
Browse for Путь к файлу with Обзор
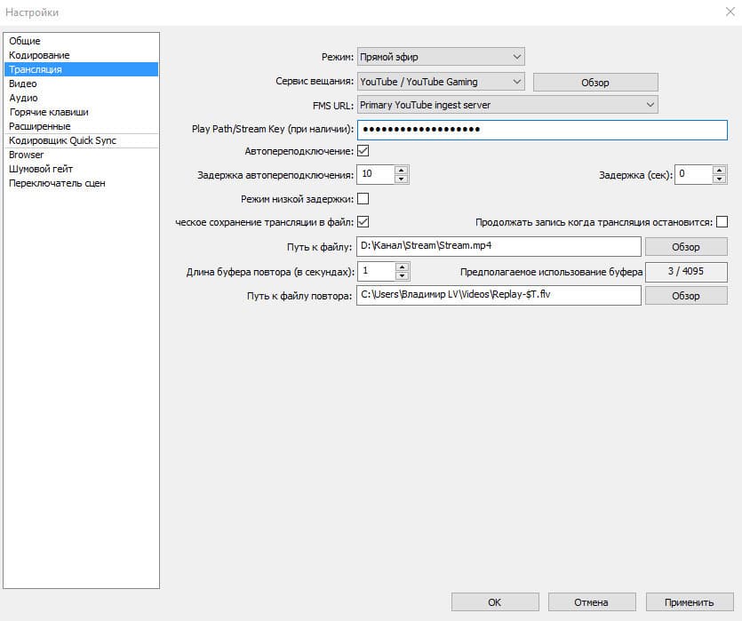tap(686, 247)
